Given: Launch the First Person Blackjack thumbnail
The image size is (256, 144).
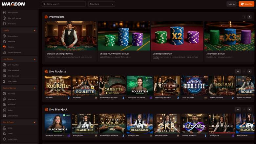Looking at the screenshot, I should (112, 123).
